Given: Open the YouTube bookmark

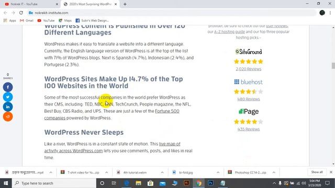Looking at the screenshot, I should tap(46, 20).
